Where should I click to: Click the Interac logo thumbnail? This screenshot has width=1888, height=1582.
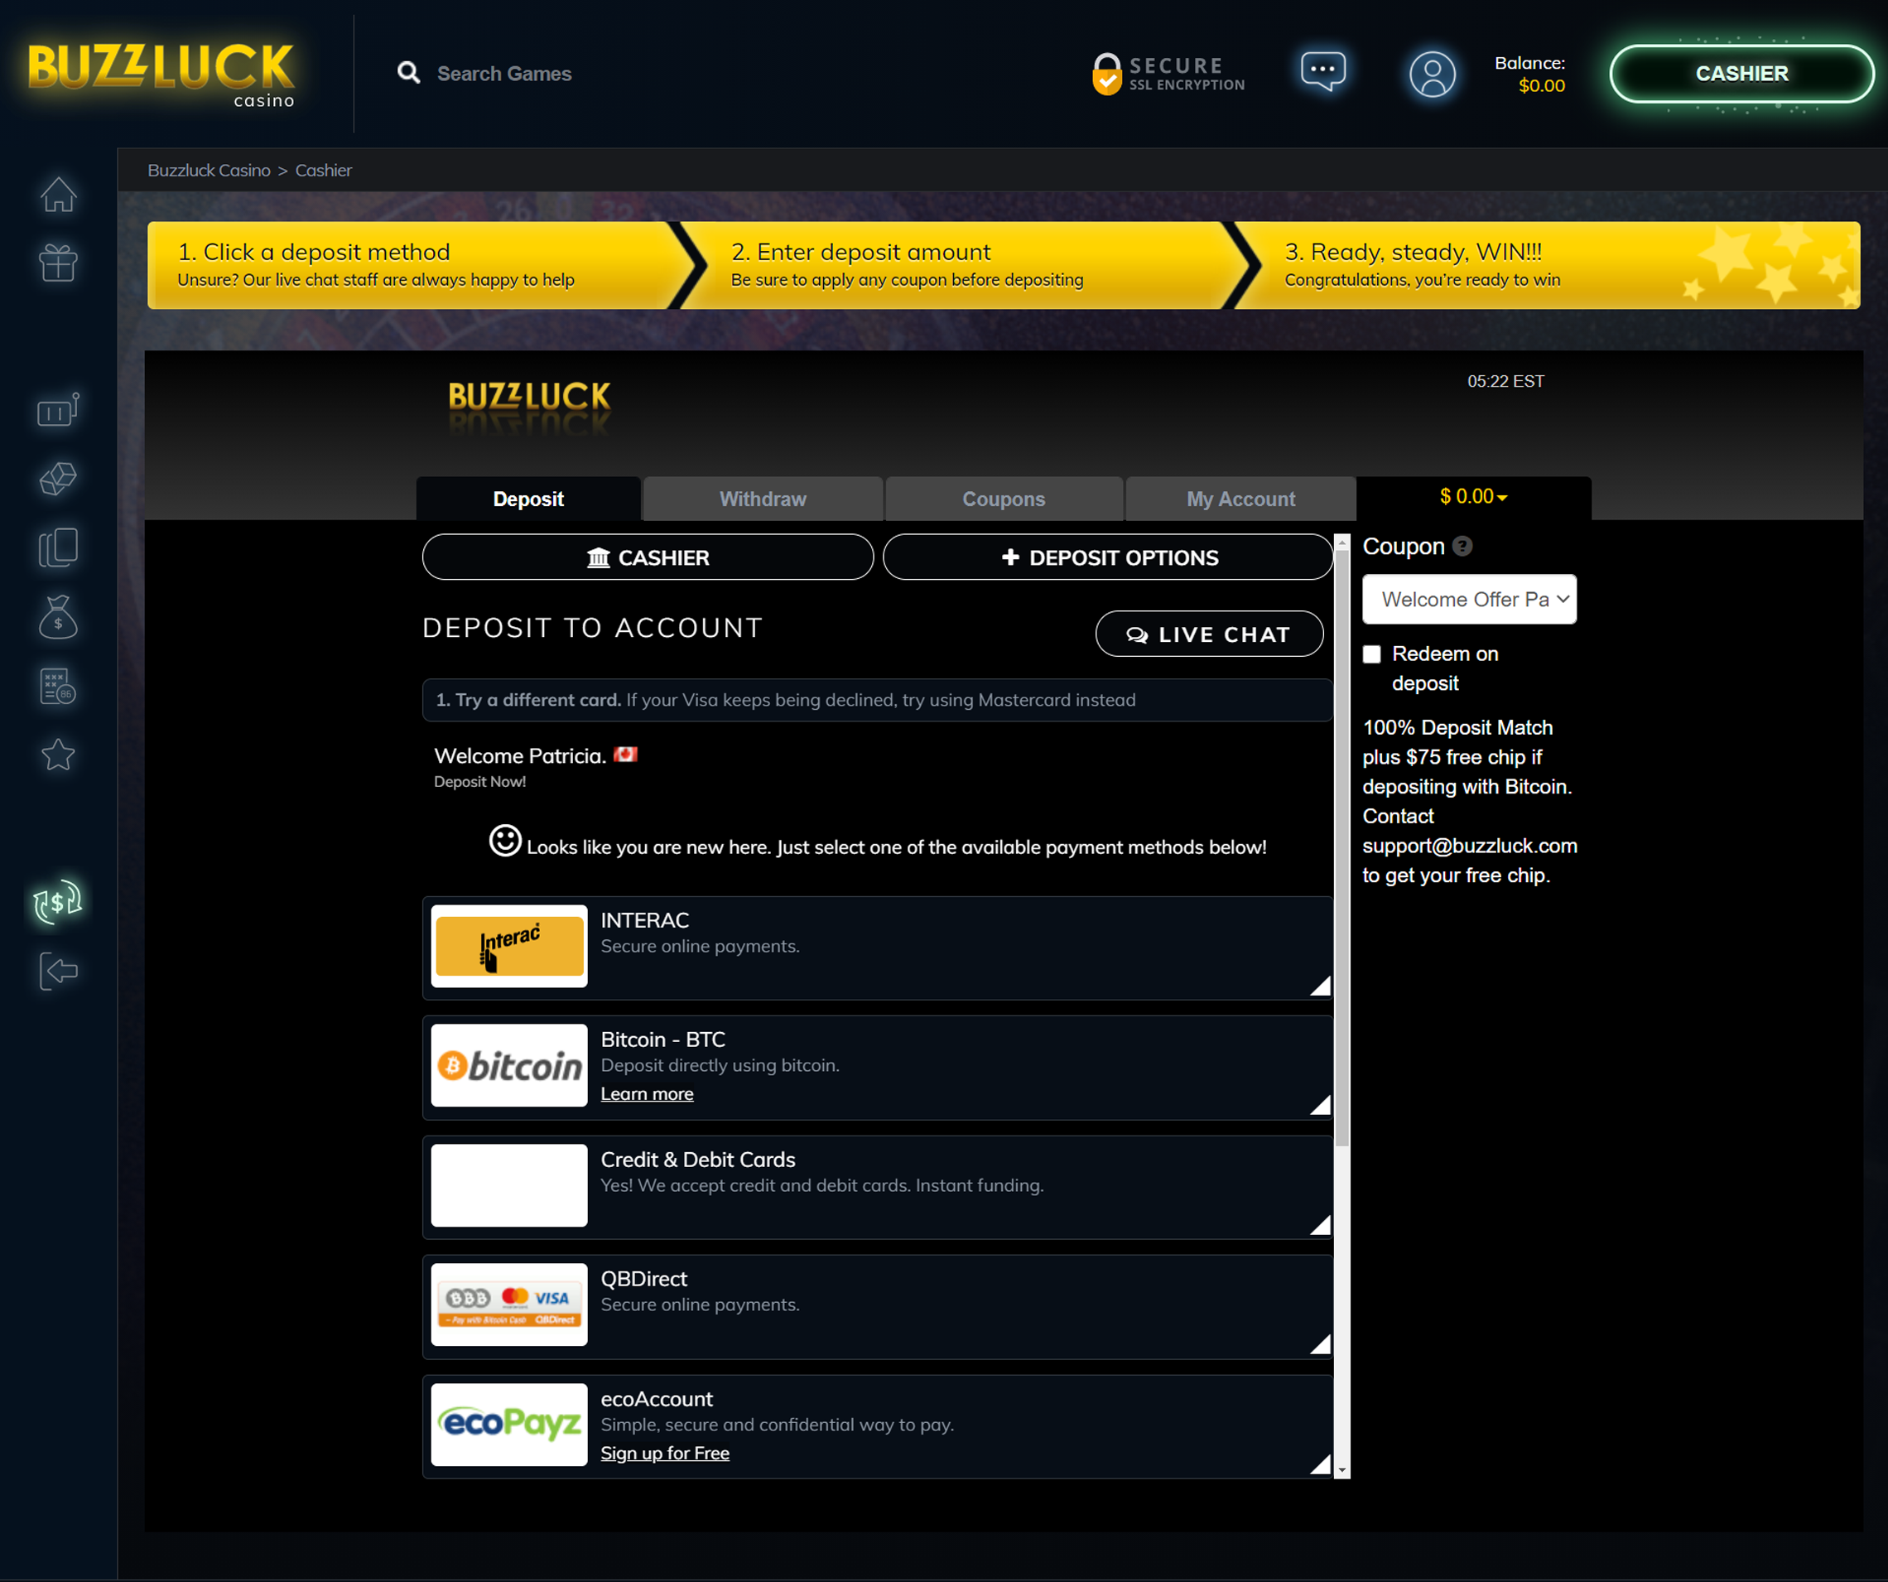pyautogui.click(x=509, y=946)
